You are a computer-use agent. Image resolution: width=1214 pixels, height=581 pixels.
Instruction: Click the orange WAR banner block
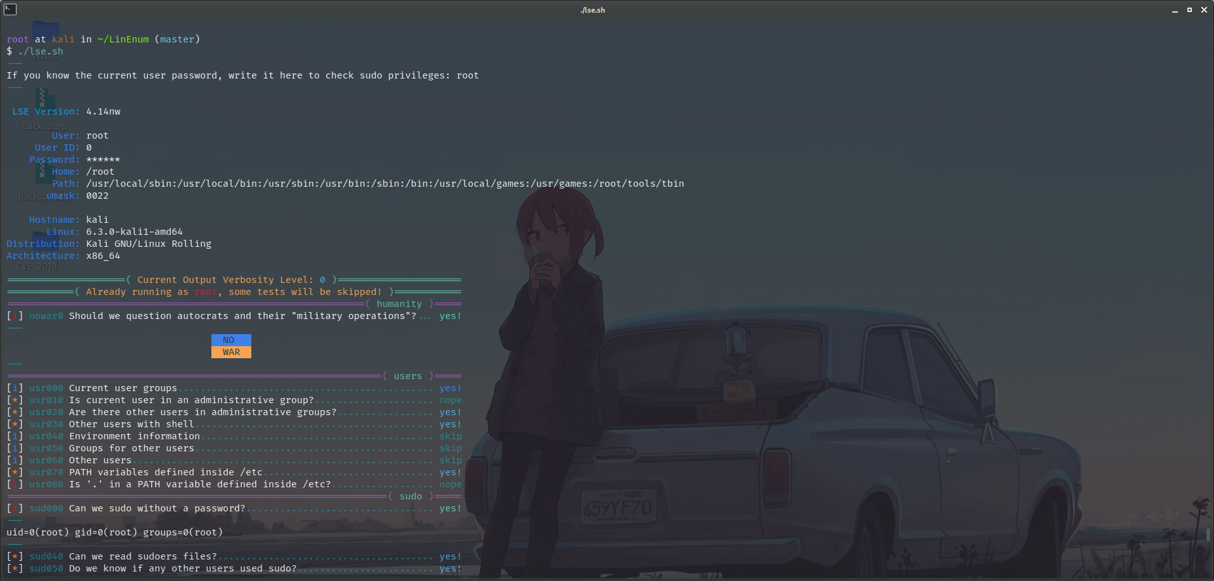click(231, 352)
